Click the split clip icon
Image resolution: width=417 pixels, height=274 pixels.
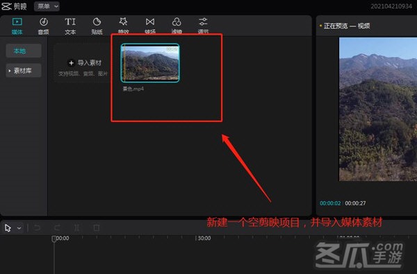(77, 228)
